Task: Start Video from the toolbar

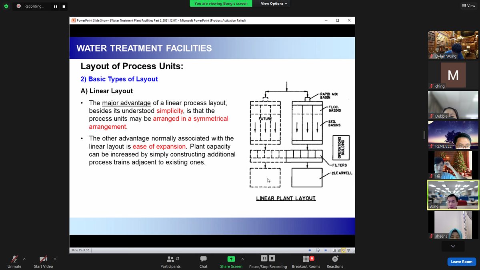Action: click(x=43, y=262)
